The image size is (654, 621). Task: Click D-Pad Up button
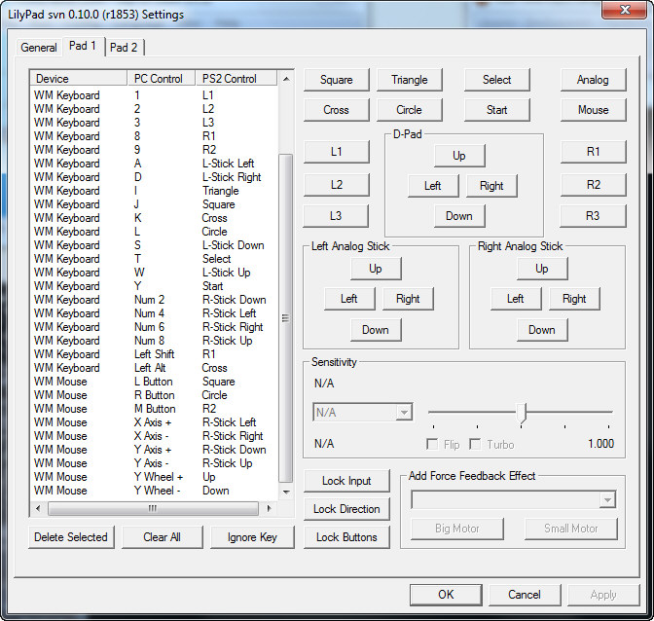[459, 156]
